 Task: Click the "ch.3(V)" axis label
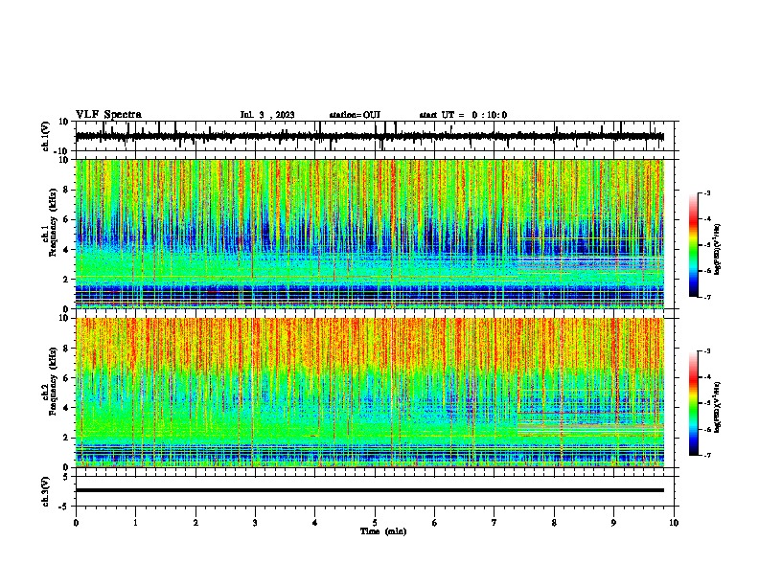(46, 491)
